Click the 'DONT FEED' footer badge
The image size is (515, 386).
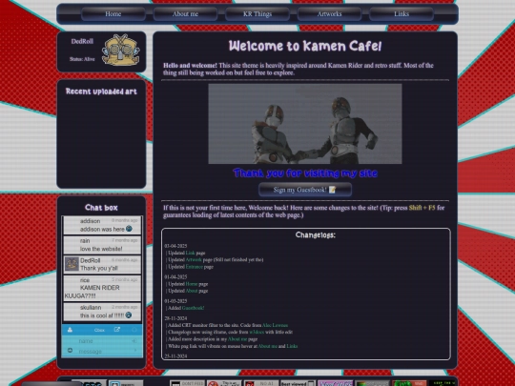pyautogui.click(x=187, y=383)
